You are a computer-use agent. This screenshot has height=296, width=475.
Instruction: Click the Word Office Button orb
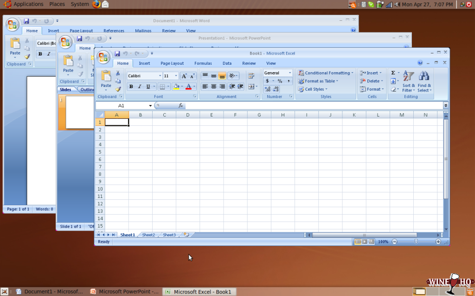coord(12,25)
